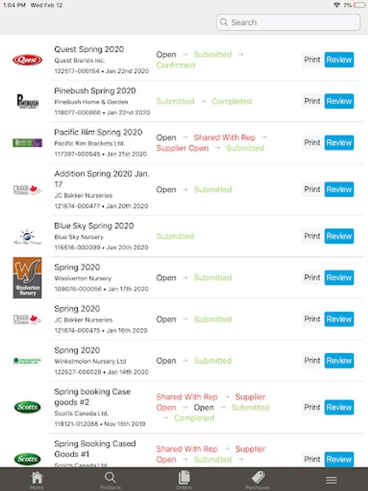Tap the battery indicator in status bar
The width and height of the screenshot is (368, 491).
click(x=360, y=5)
